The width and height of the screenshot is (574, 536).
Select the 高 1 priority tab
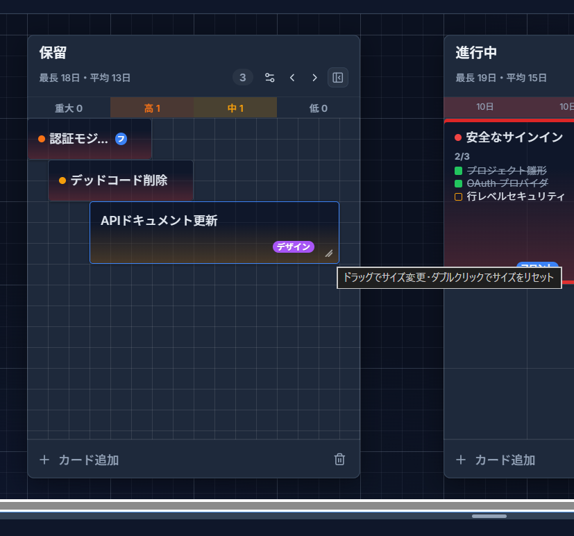click(x=152, y=108)
